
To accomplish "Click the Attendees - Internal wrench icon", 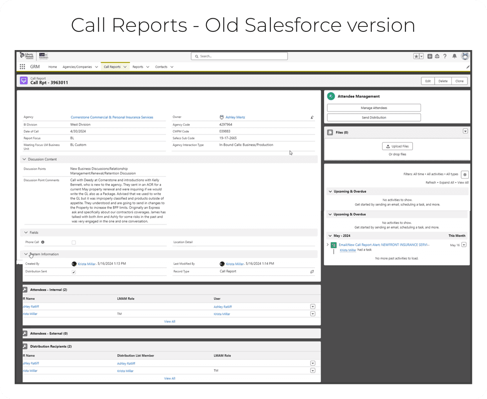I will click(25, 290).
